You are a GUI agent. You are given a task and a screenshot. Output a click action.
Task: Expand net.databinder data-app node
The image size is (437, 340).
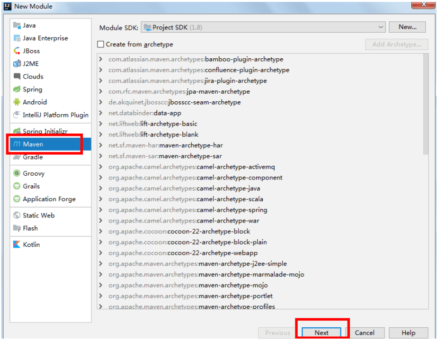[101, 113]
